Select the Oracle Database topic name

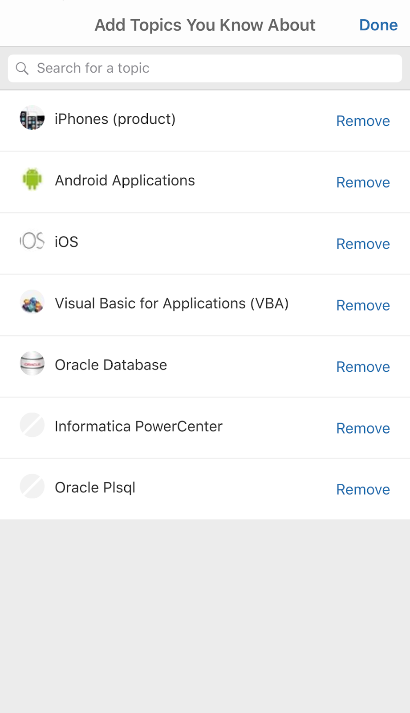point(111,365)
